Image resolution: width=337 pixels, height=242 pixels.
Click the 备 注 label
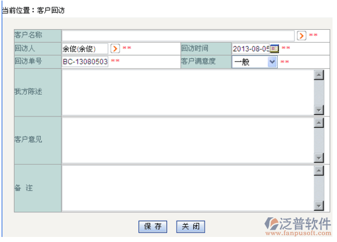pos(23,188)
